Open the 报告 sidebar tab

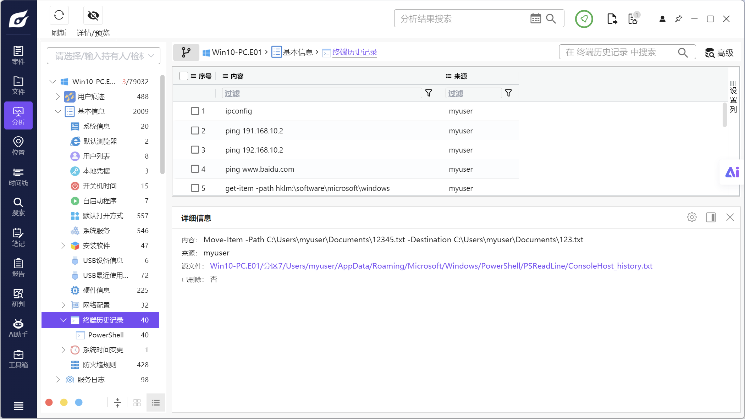tap(18, 268)
